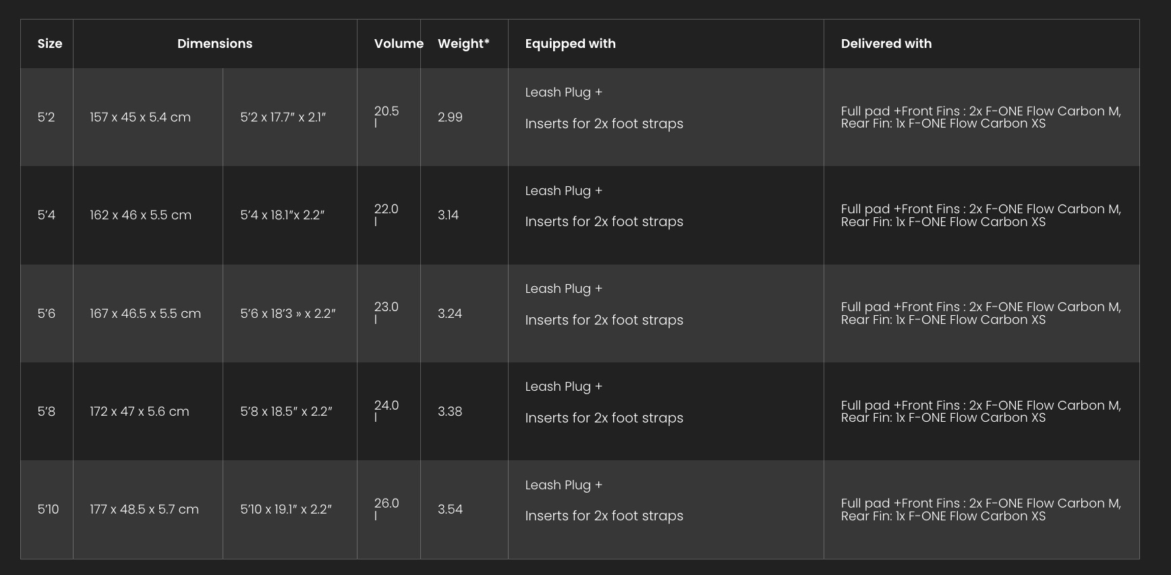Click the 3.14 weight value
The width and height of the screenshot is (1171, 575).
[448, 215]
